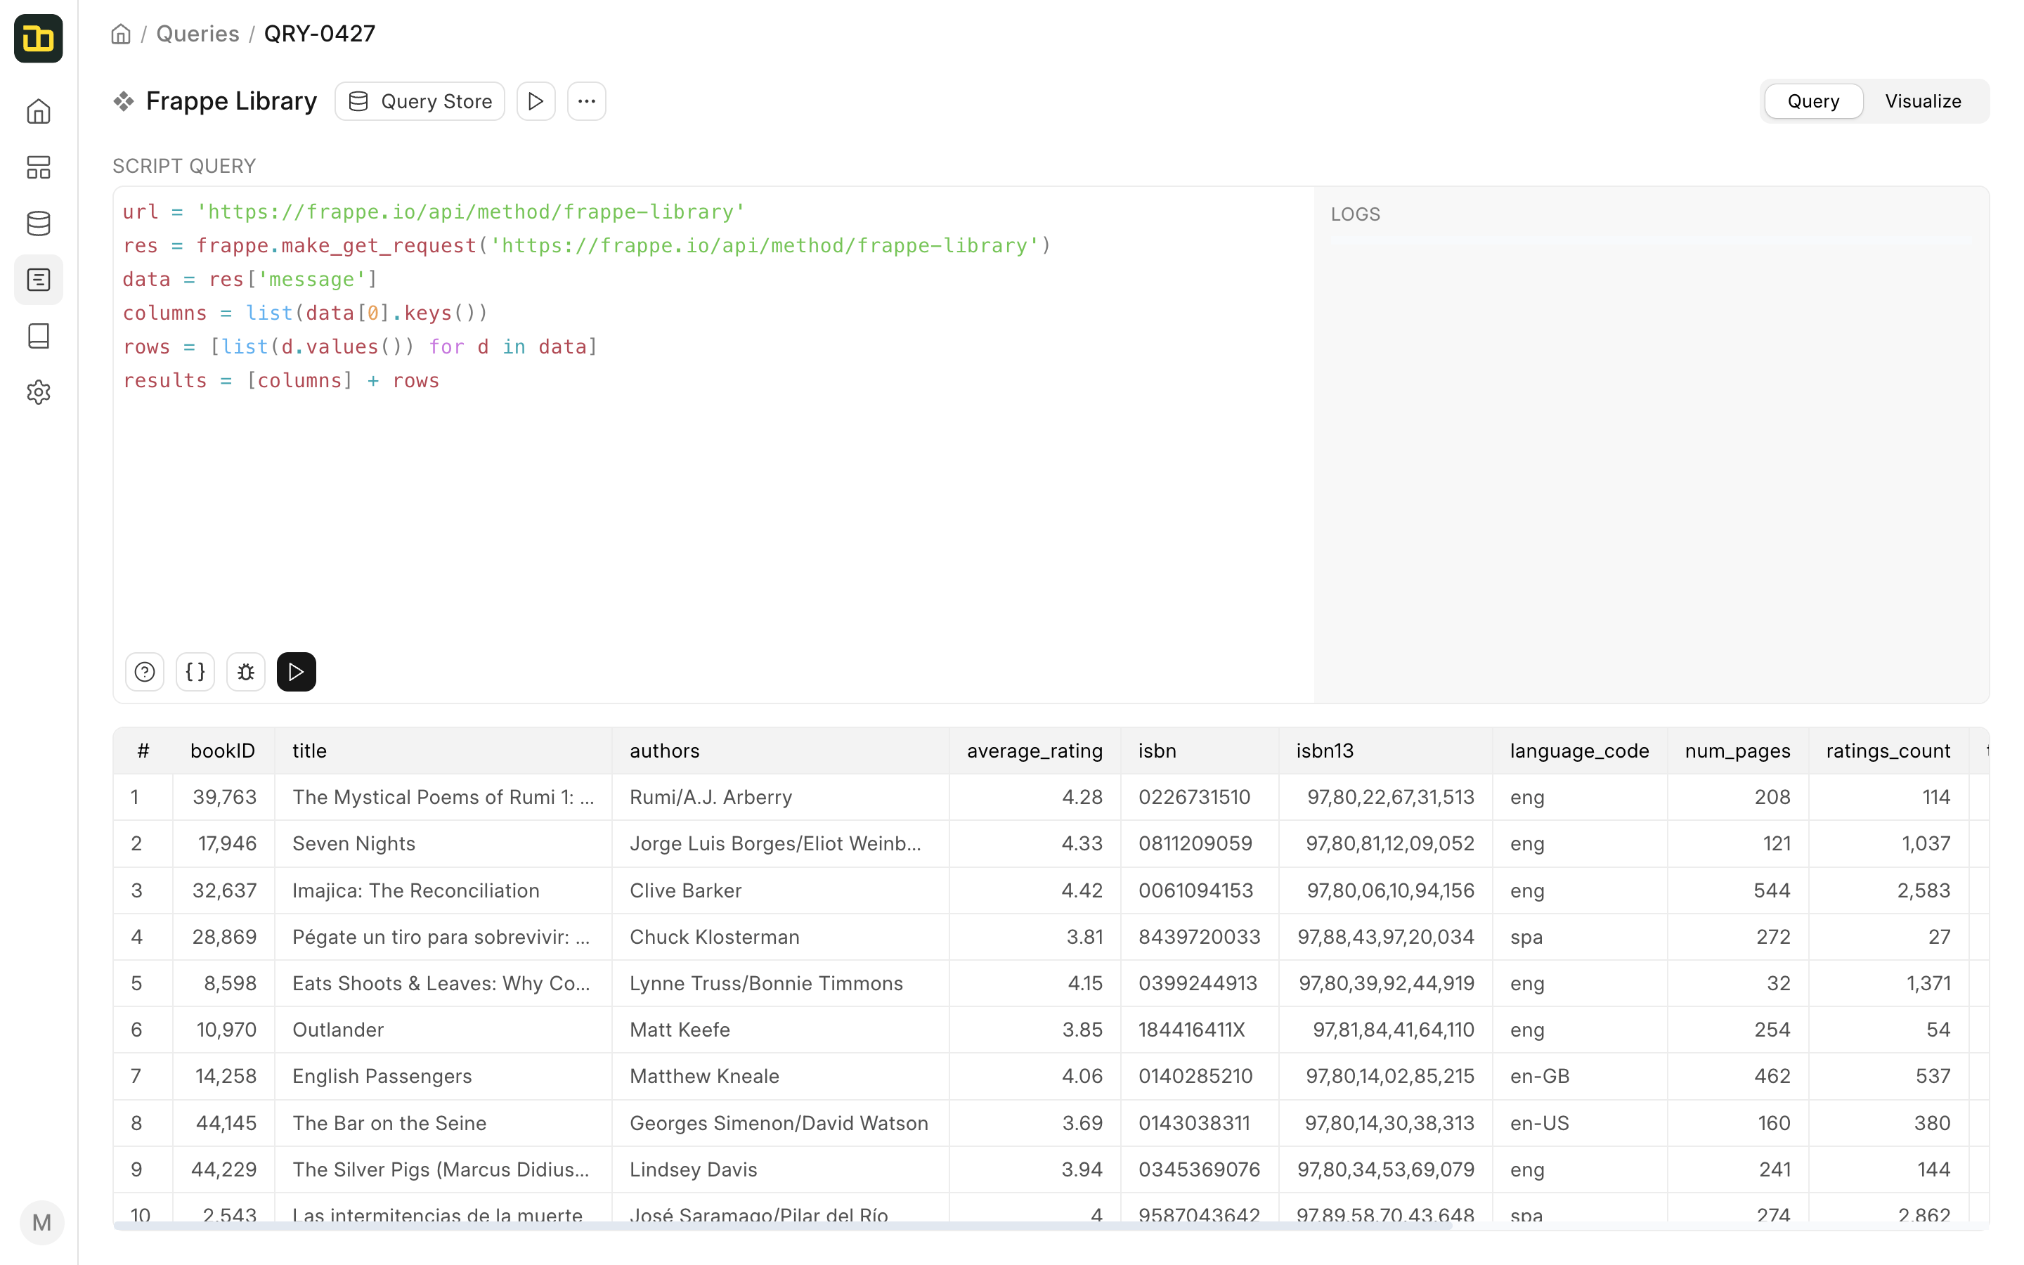Viewport: 2024px width, 1265px height.
Task: Click the home breadcrumb icon
Action: point(122,34)
